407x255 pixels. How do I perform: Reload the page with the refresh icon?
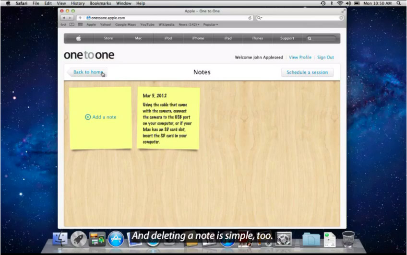point(250,18)
